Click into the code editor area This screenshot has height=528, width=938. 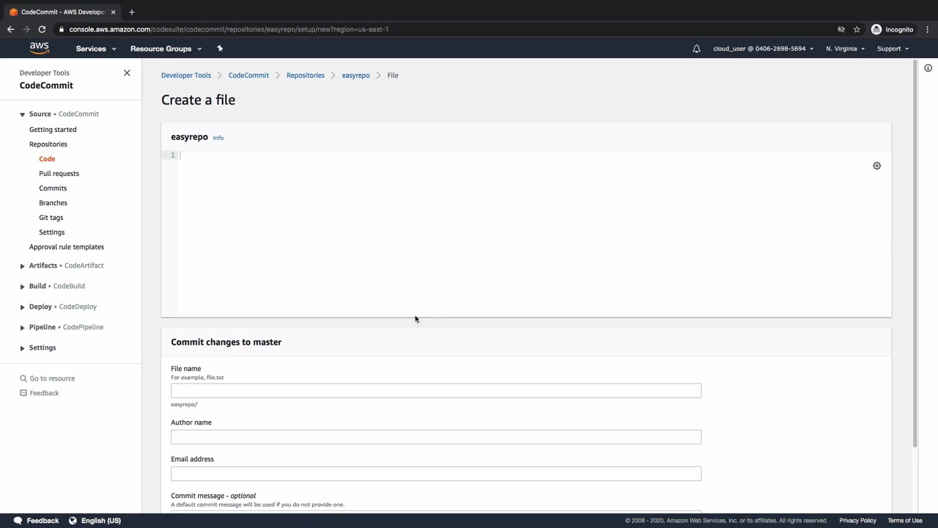click(x=526, y=234)
